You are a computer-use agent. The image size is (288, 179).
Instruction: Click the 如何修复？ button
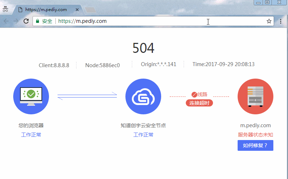(x=255, y=145)
